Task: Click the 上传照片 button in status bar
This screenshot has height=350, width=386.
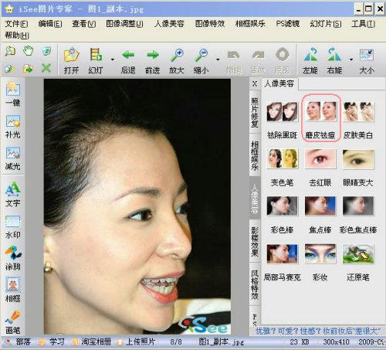Action: [x=137, y=342]
